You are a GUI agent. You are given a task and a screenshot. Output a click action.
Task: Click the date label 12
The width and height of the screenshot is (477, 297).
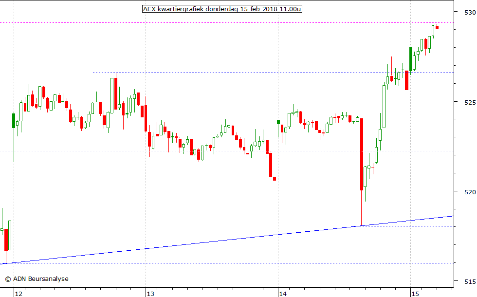(x=19, y=294)
